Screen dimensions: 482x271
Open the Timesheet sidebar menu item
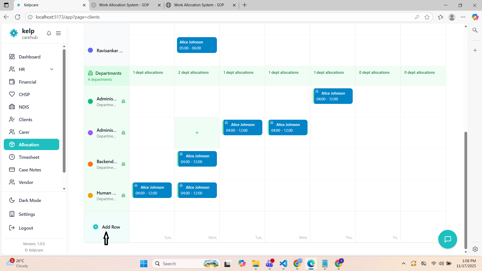tap(29, 157)
